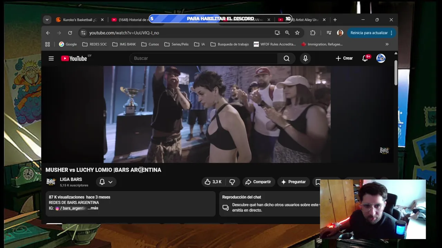Install app icon in address bar
The image size is (442, 248).
click(x=277, y=33)
